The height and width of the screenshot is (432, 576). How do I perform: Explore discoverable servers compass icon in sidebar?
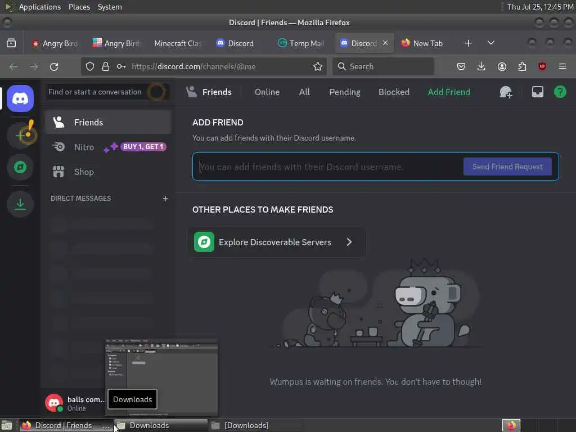tap(20, 168)
